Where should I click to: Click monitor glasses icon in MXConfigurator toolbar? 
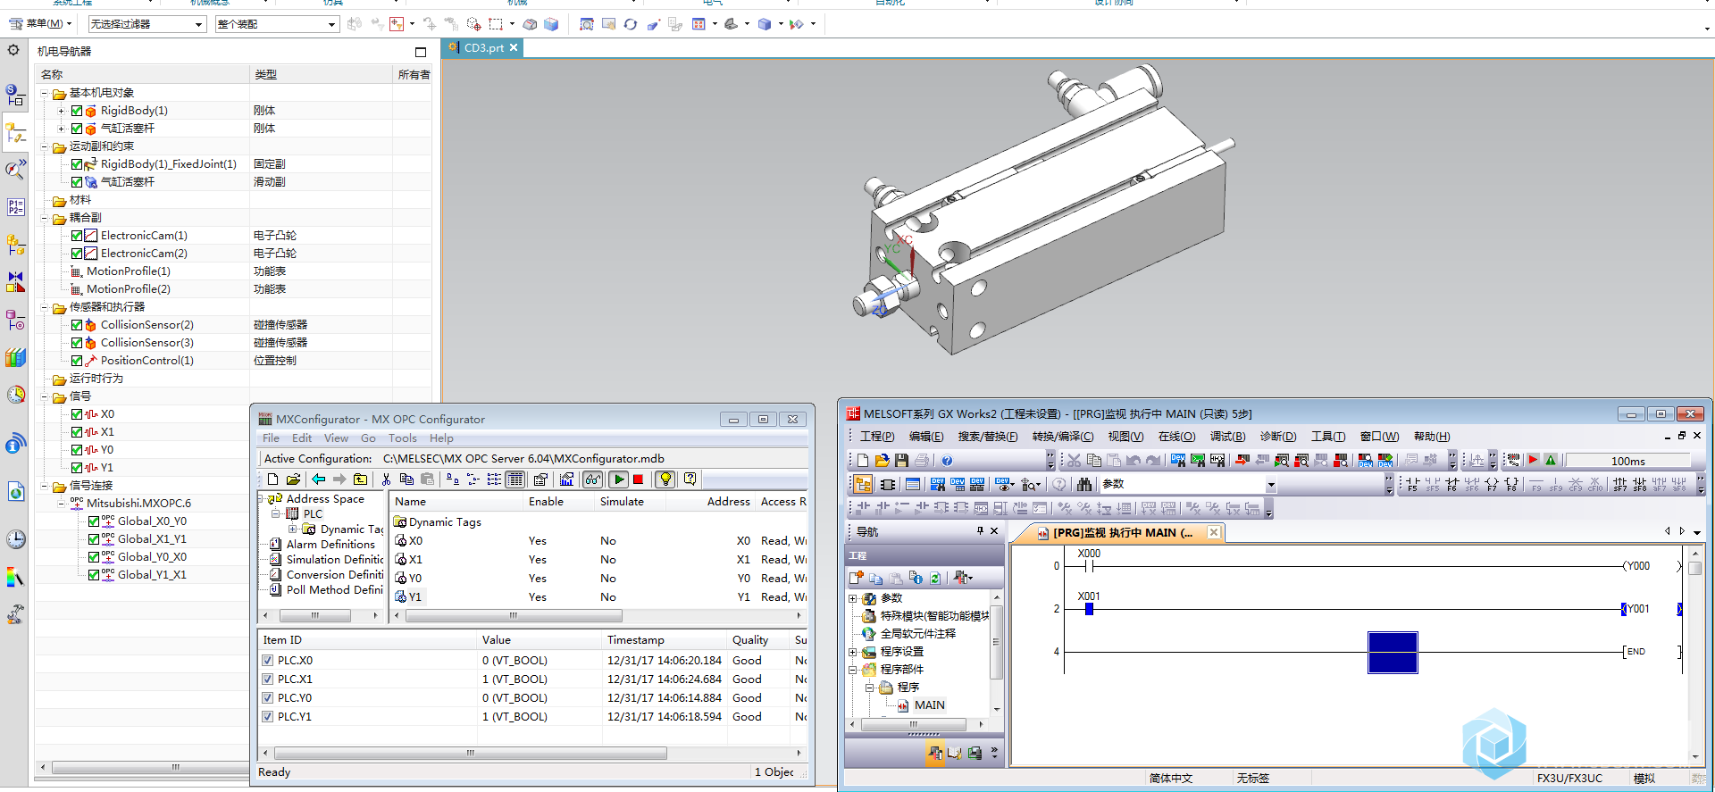click(593, 479)
